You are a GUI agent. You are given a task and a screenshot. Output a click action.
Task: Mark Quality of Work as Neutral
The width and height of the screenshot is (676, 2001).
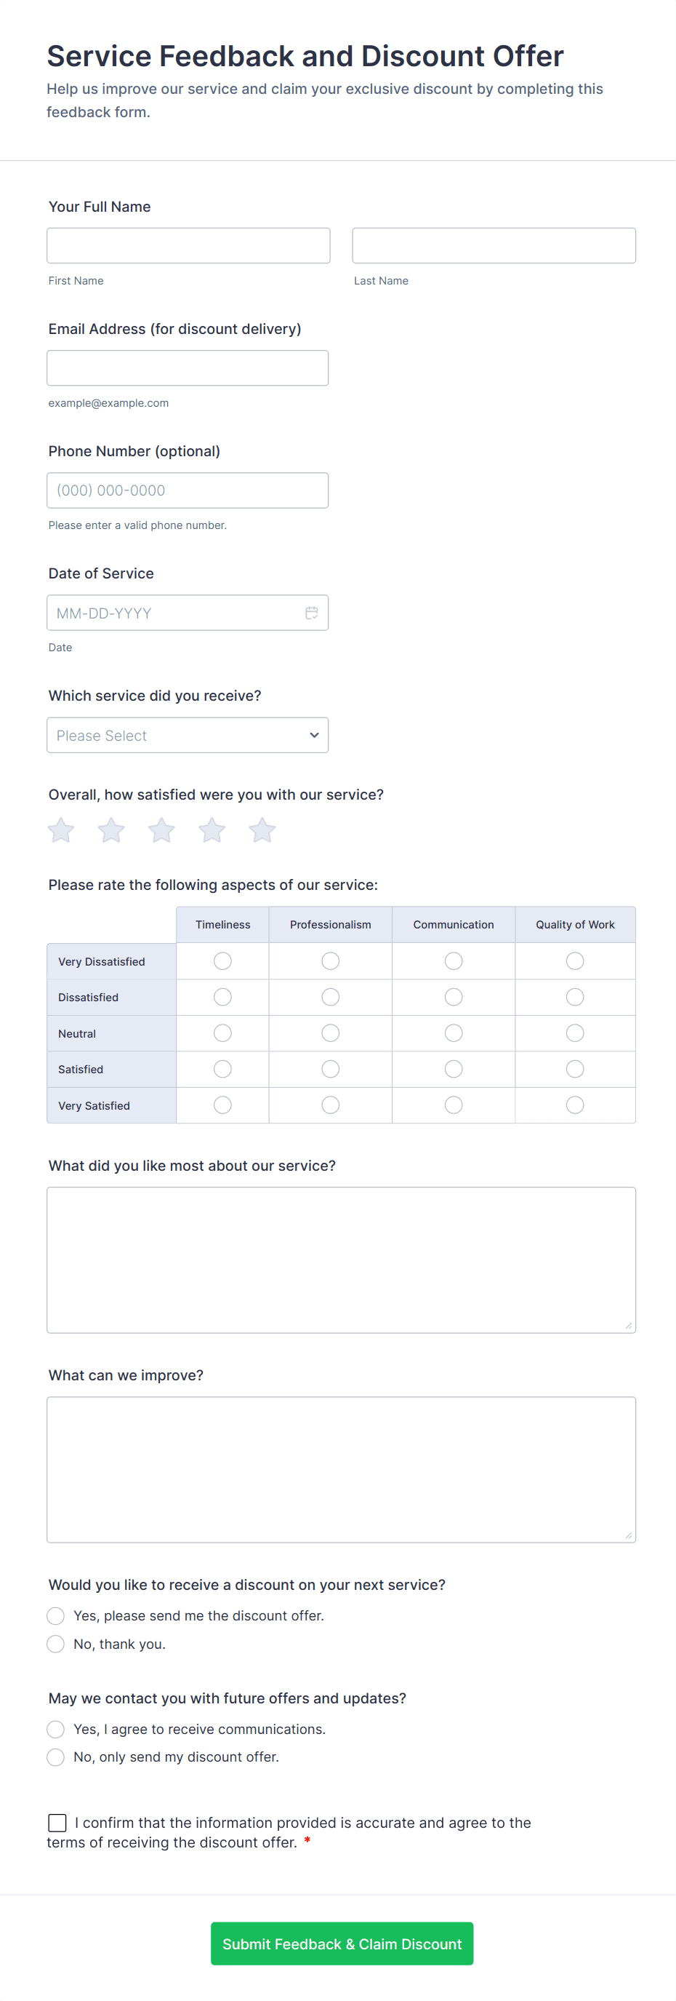coord(575,1033)
